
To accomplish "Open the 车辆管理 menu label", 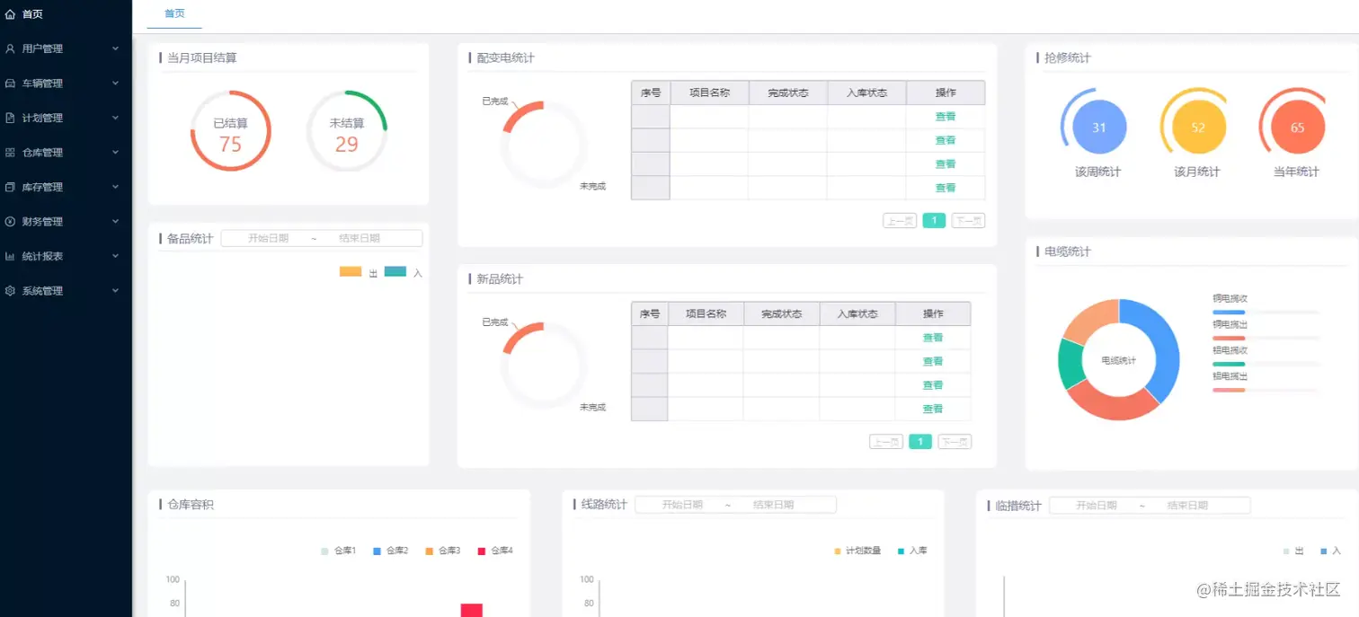I will 42,84.
